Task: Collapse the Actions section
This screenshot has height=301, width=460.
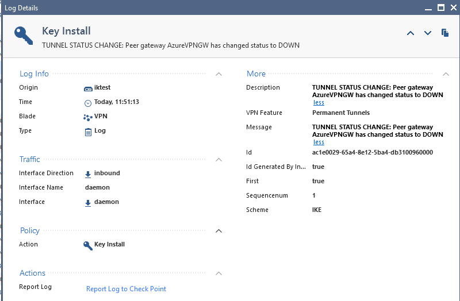Action: coord(218,273)
